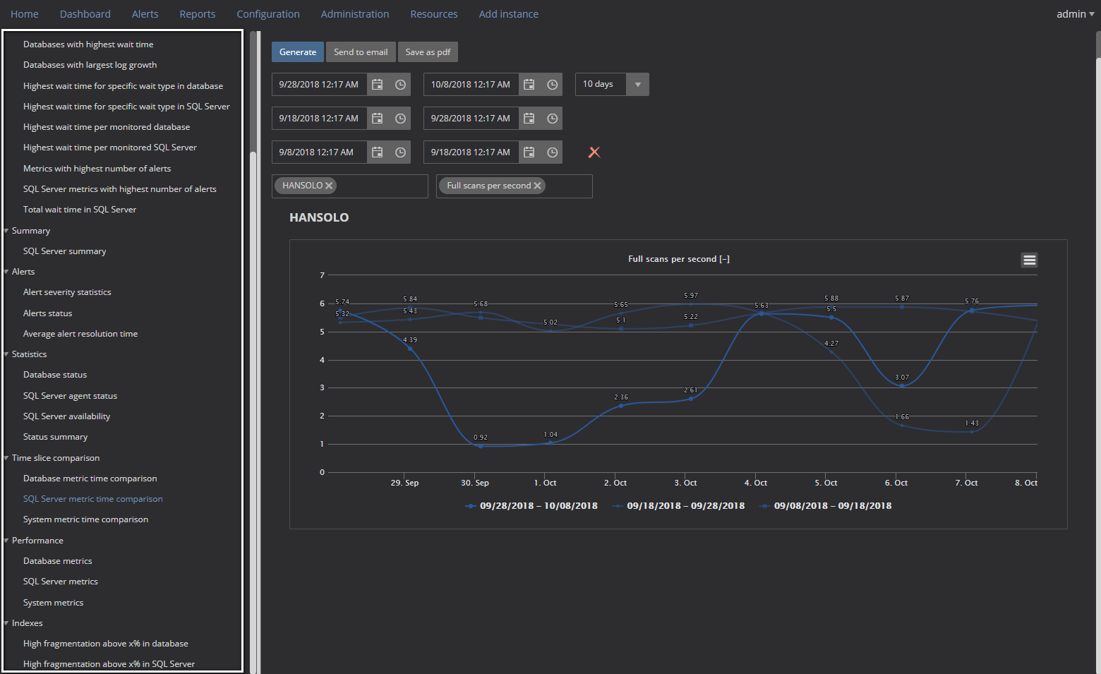Image resolution: width=1101 pixels, height=674 pixels.
Task: Open the chart context menu hamburger icon
Action: pos(1029,260)
